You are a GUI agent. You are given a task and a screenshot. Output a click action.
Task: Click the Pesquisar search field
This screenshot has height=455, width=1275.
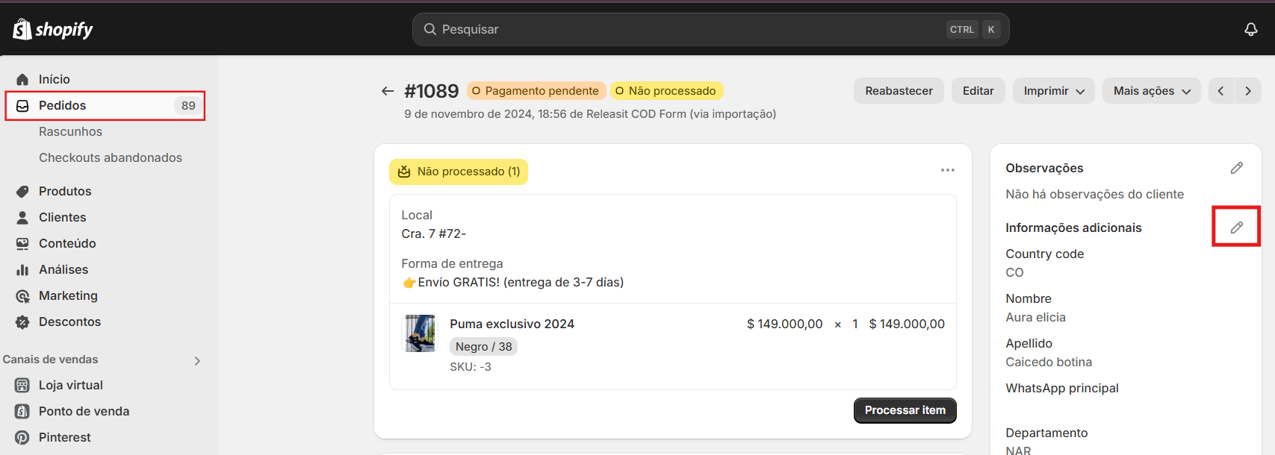tap(710, 29)
